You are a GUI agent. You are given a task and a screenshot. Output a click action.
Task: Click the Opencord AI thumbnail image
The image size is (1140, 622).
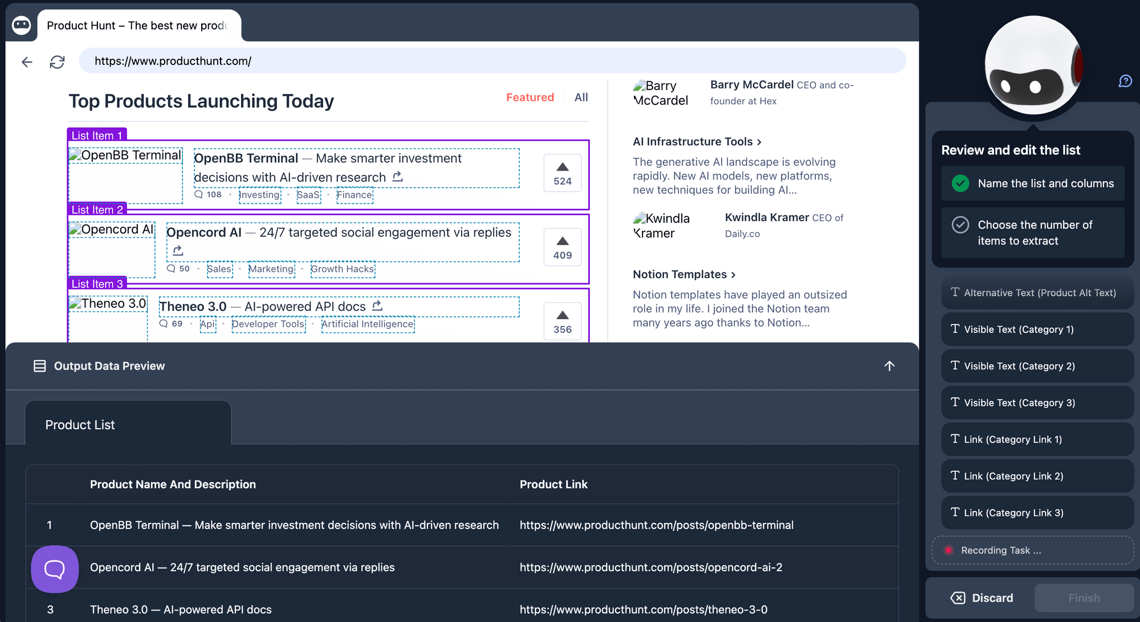[112, 249]
